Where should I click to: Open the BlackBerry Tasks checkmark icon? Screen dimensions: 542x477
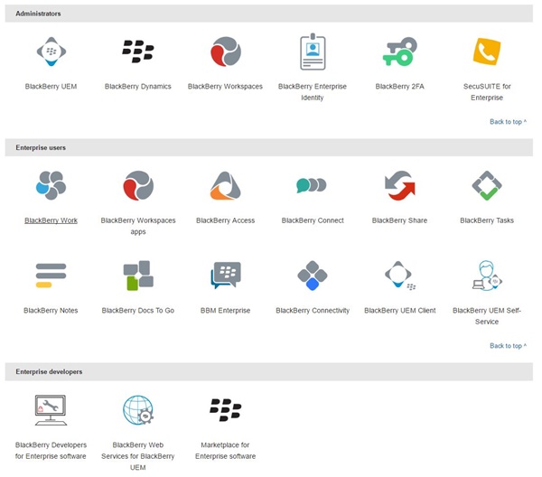click(487, 185)
